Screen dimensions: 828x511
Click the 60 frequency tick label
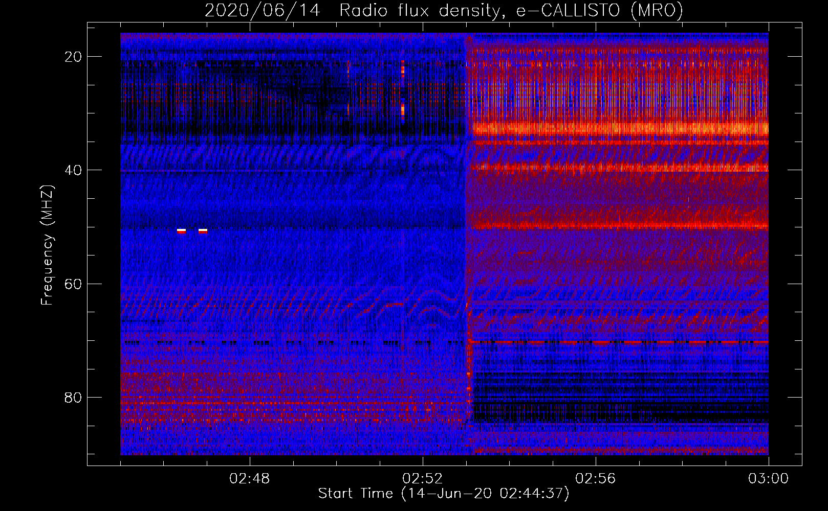pos(74,284)
